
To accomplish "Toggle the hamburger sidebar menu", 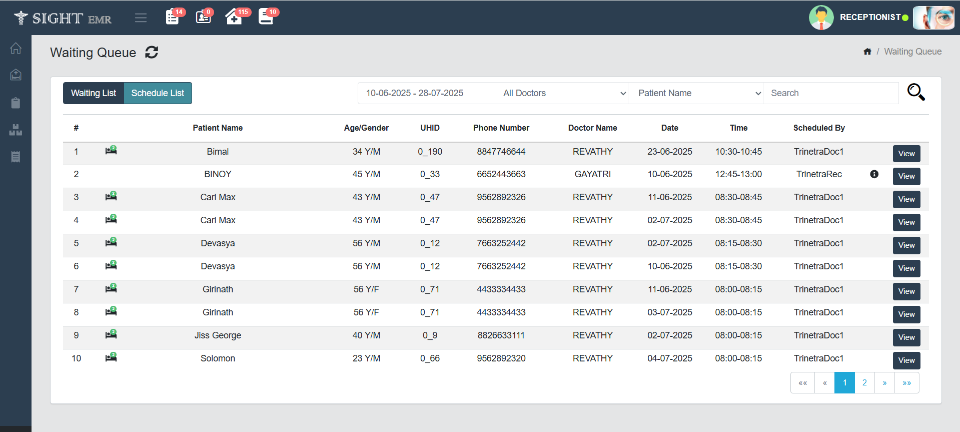I will coord(141,18).
